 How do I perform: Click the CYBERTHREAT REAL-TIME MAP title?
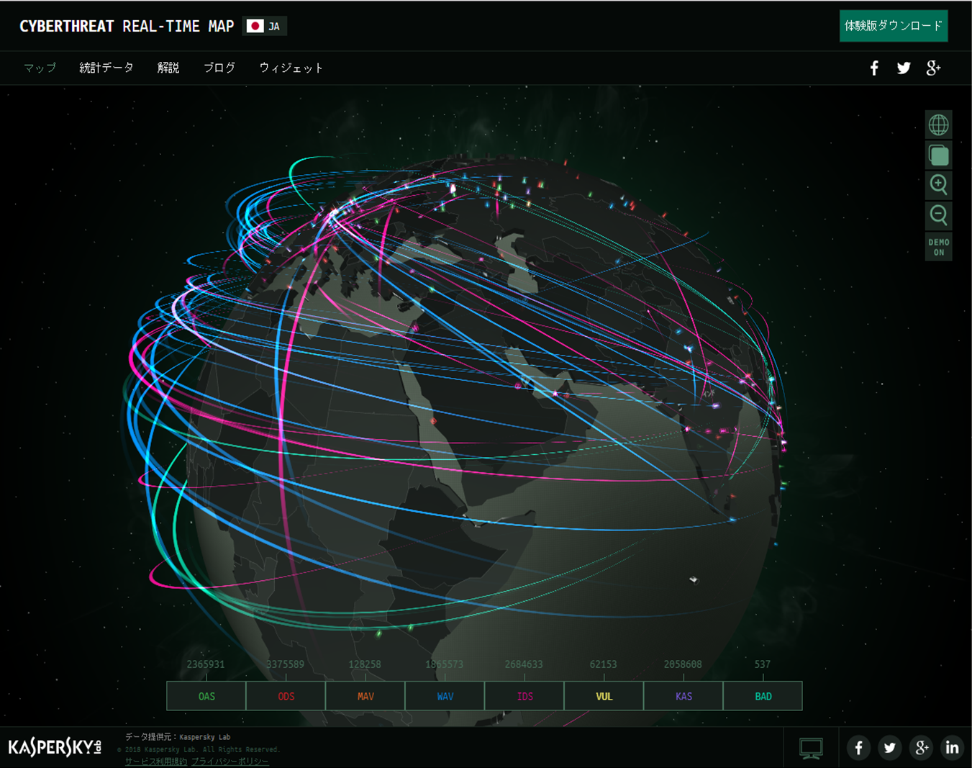click(127, 27)
